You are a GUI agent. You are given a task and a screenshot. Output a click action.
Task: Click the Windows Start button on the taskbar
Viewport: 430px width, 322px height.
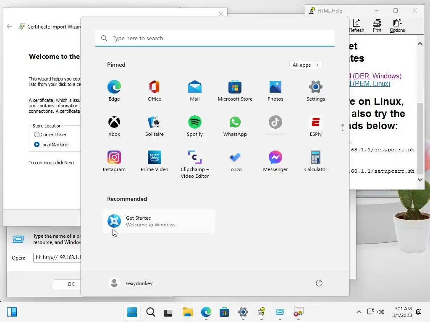[x=132, y=312]
